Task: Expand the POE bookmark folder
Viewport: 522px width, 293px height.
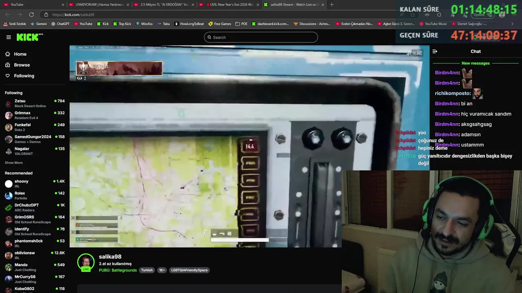Action: tap(241, 24)
